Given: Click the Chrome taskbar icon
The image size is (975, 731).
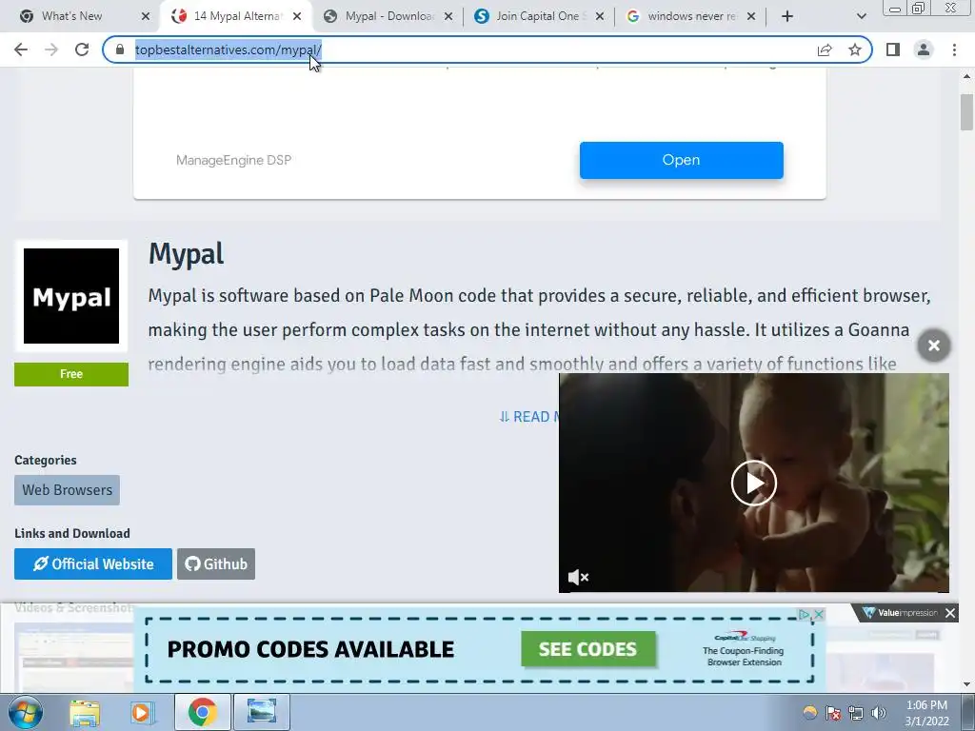Looking at the screenshot, I should click(x=203, y=712).
